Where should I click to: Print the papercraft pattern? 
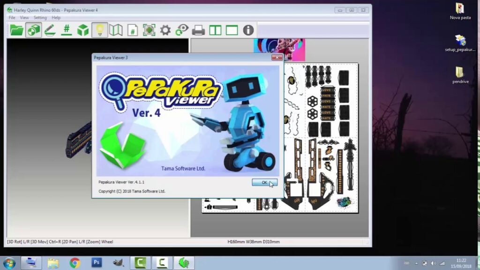[x=197, y=30]
